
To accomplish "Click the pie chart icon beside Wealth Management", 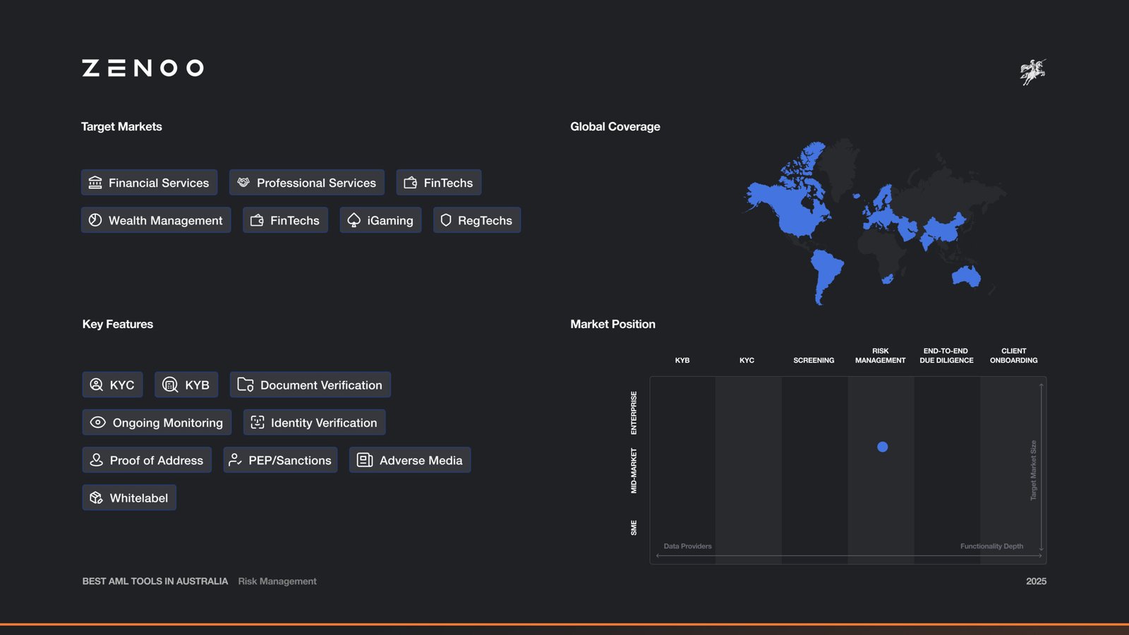I will 95,220.
